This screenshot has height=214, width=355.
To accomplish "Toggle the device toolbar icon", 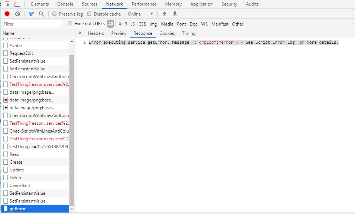I will tap(17, 4).
